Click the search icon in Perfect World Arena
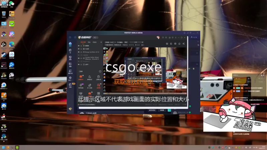Screen dimensions: 267x150 198,45
